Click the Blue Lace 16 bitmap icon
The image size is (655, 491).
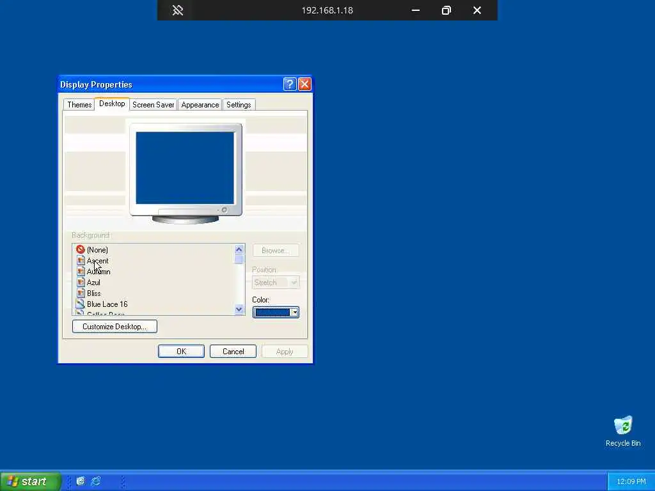coord(81,304)
